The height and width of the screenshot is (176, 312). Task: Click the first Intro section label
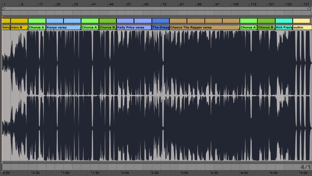pyautogui.click(x=6, y=27)
